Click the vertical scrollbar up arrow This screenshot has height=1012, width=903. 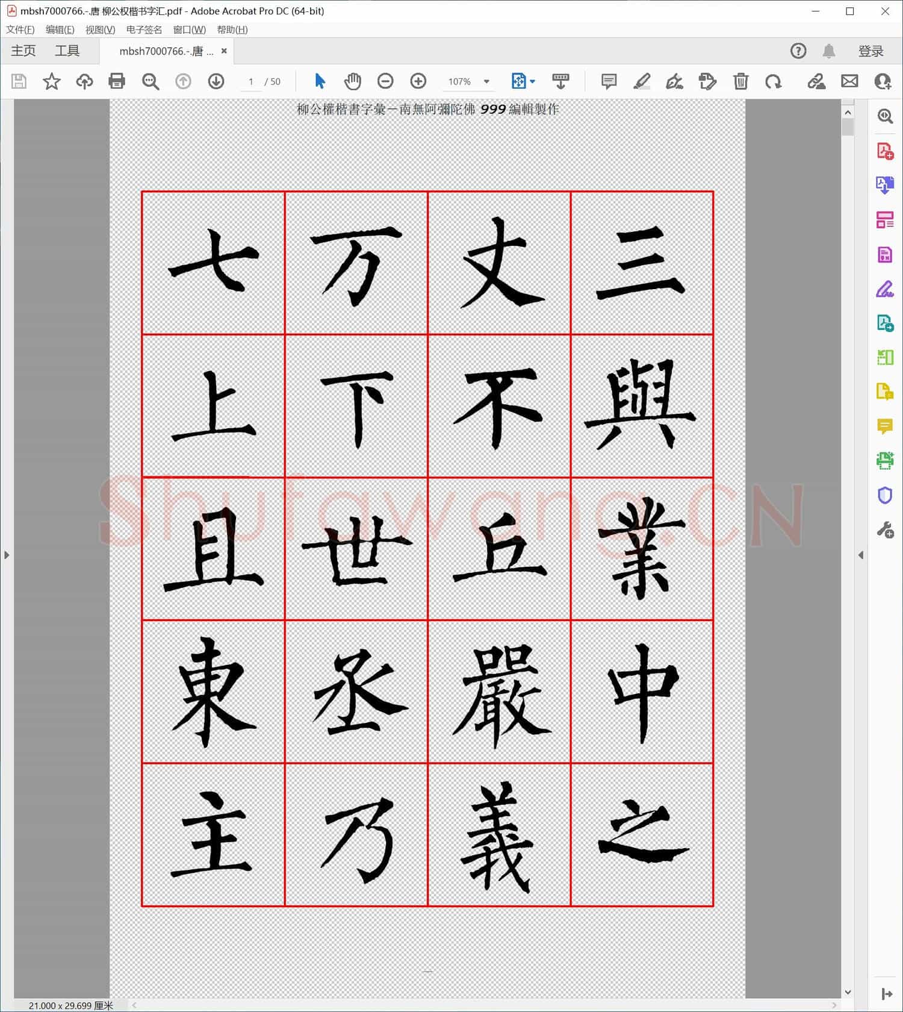[848, 112]
